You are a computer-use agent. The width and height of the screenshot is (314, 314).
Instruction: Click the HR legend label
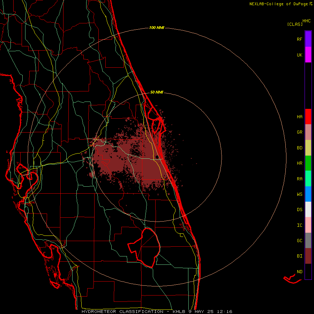point(299,163)
